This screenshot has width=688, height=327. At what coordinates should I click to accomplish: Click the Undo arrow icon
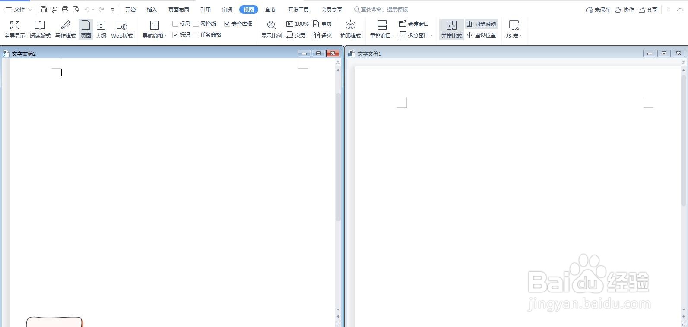(87, 9)
